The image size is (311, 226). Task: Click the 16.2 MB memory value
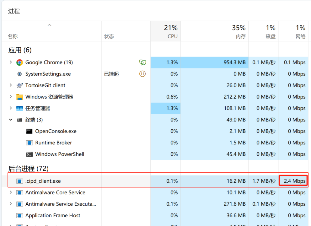click(x=236, y=181)
